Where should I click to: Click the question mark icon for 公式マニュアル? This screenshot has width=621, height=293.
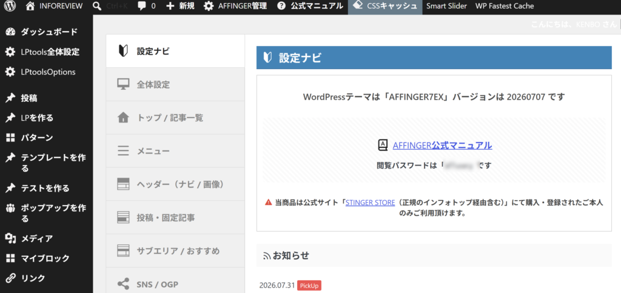pyautogui.click(x=281, y=6)
